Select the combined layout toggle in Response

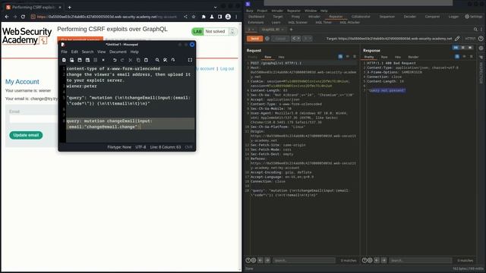(x=470, y=48)
